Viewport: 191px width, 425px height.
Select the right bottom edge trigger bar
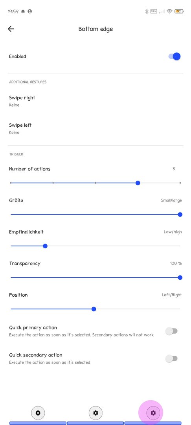153,423
